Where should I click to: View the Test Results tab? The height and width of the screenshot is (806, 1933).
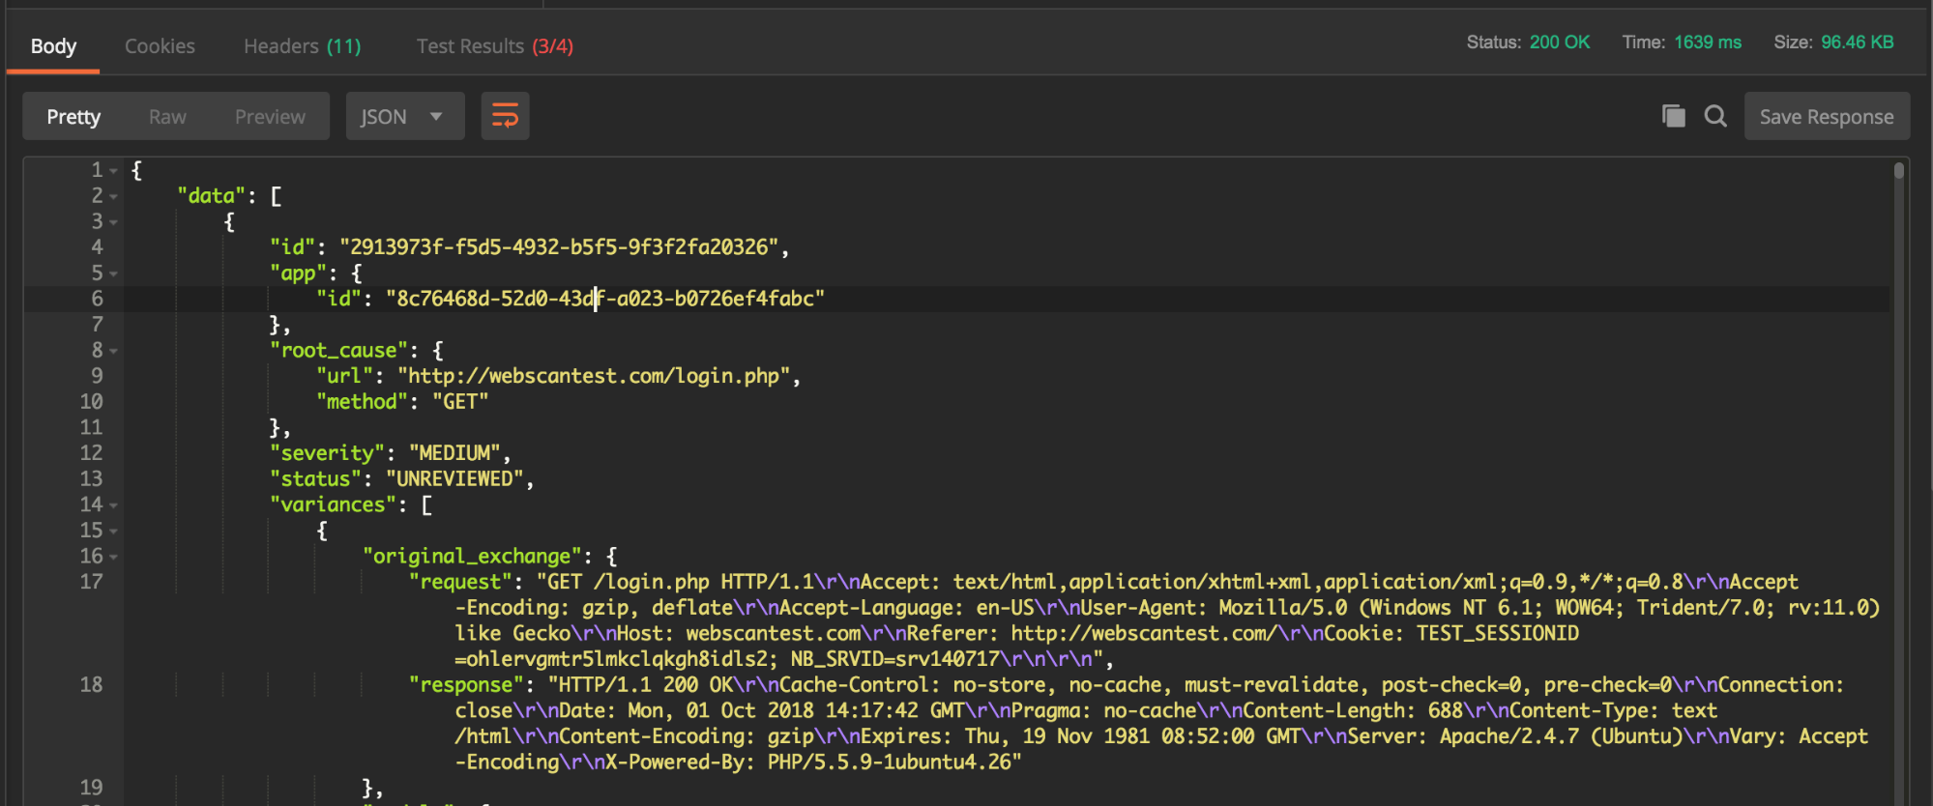[494, 46]
